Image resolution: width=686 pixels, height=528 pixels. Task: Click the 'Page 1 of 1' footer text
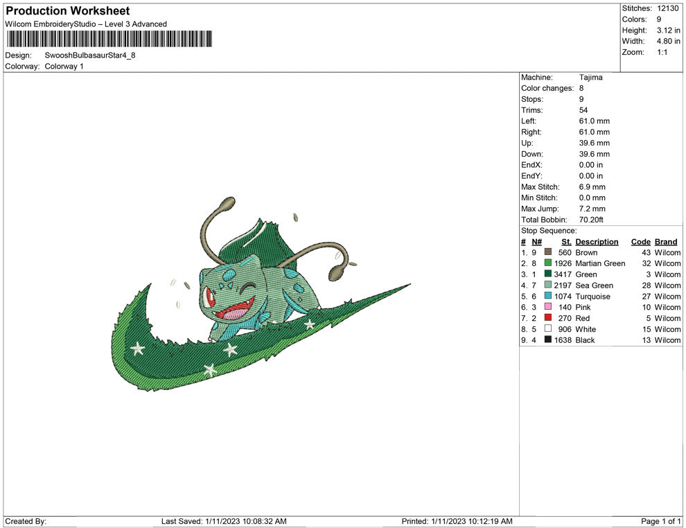(660, 521)
